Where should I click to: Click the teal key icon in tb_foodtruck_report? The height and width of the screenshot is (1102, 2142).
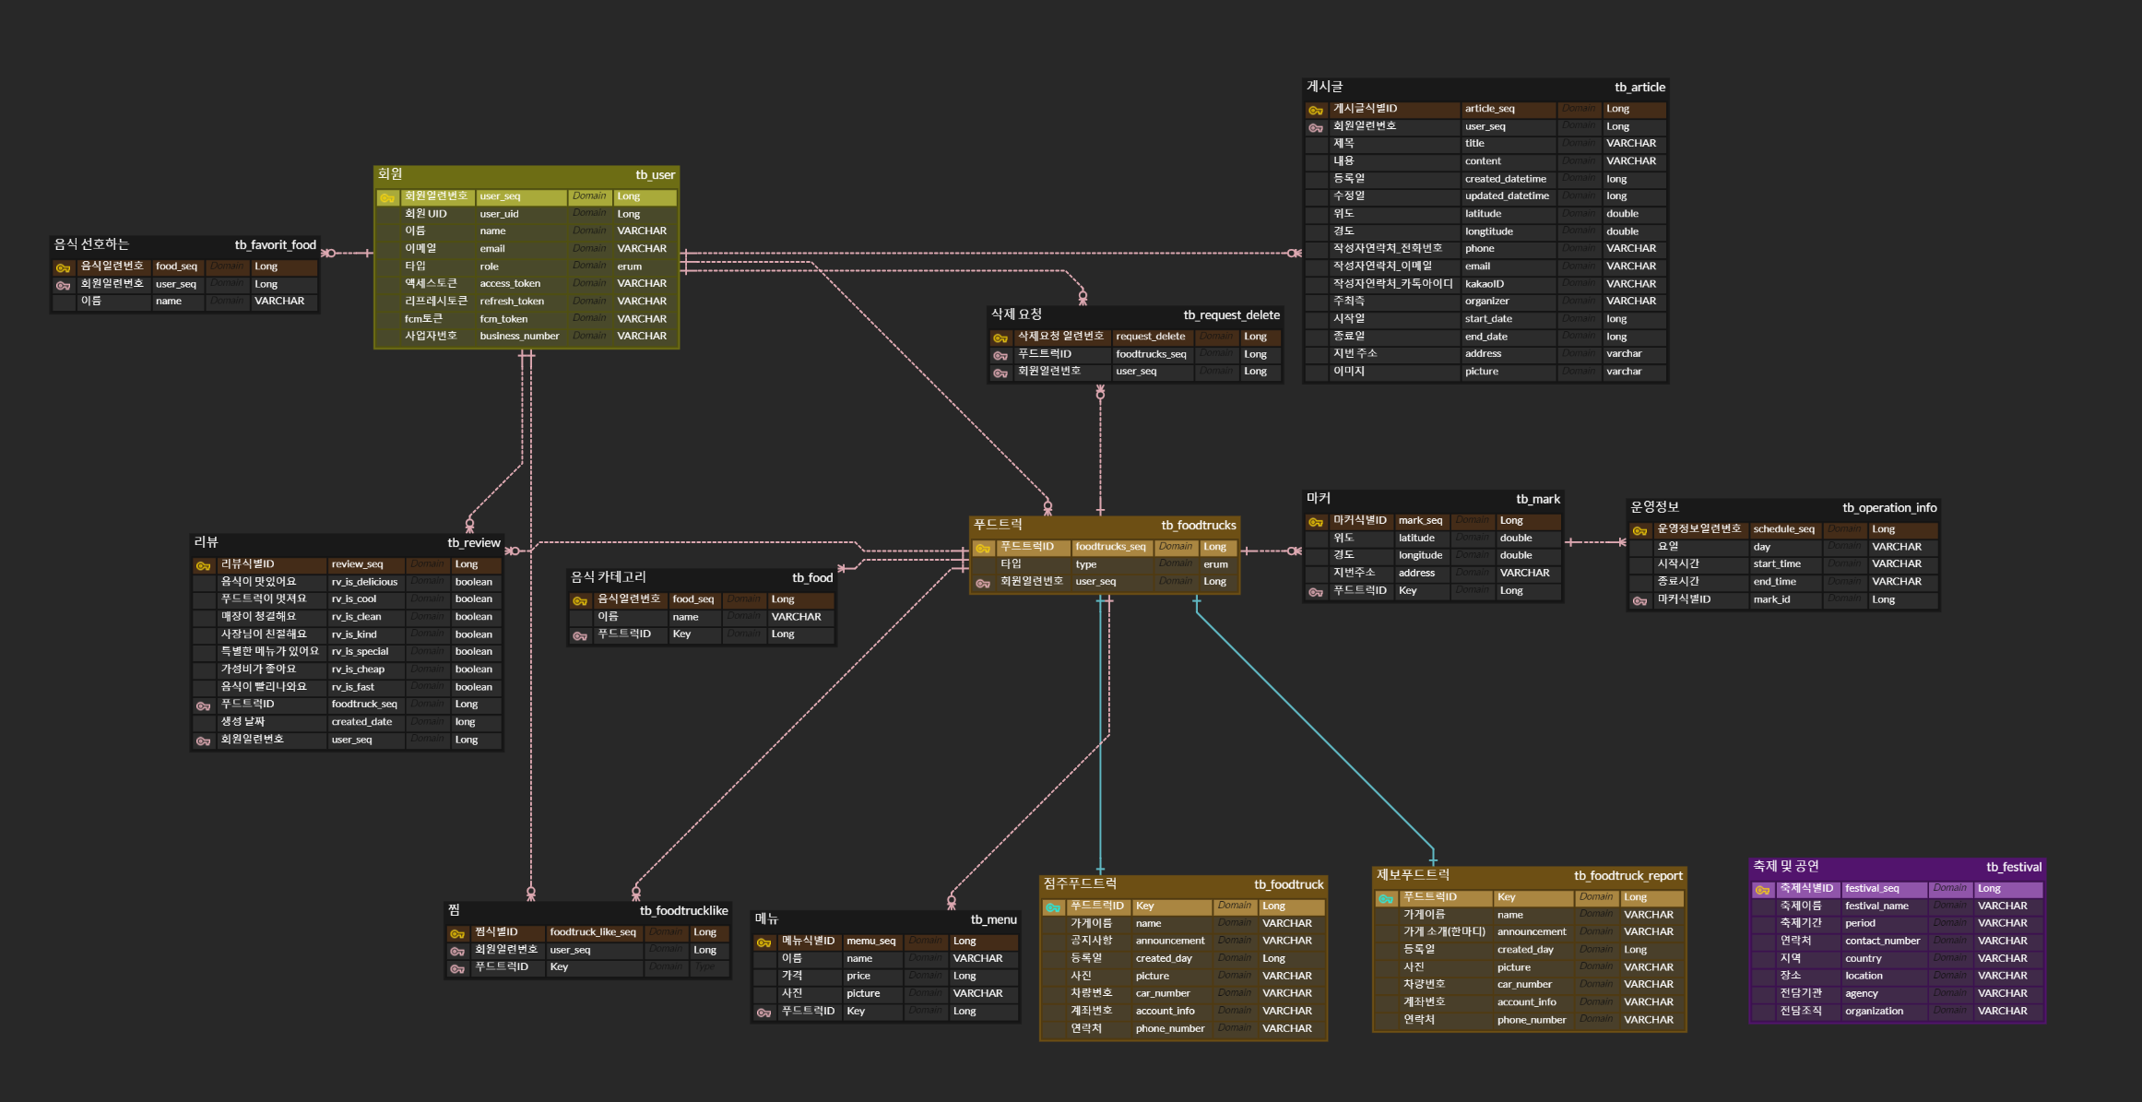point(1386,898)
